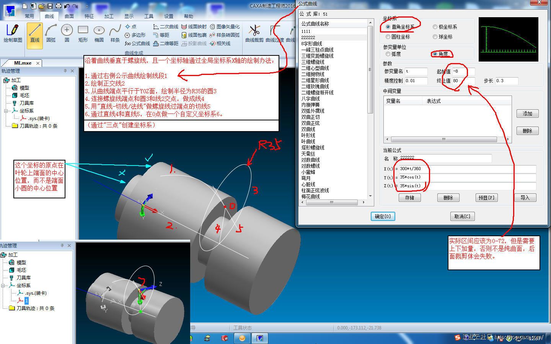Click the blue CAXA icon in taskbar
Viewport: 551px width, 344px height.
pyautogui.click(x=260, y=338)
